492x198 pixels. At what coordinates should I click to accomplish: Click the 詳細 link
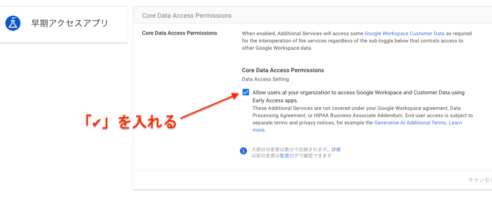tap(336, 150)
